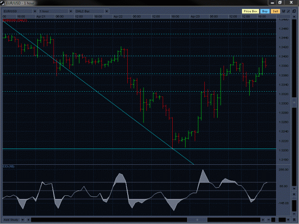Expand the Add Study dropdown arrow
This screenshot has width=299, height=224.
point(22,220)
